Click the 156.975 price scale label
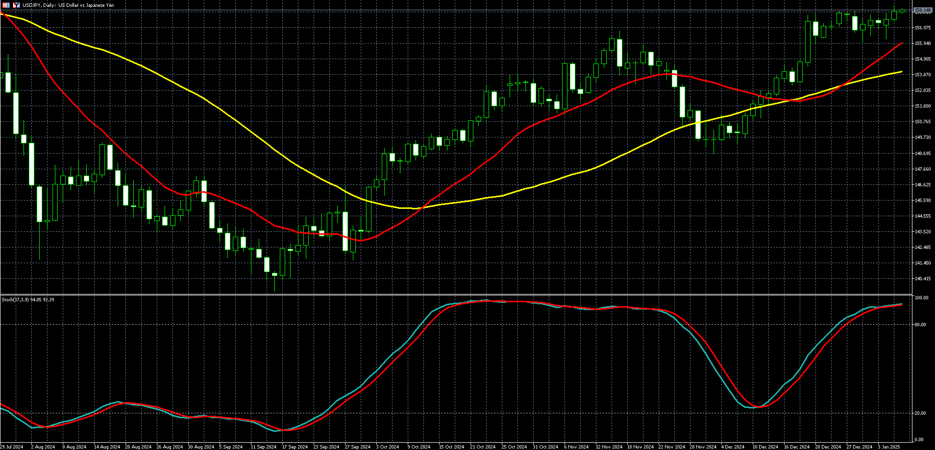The height and width of the screenshot is (450, 935). click(x=923, y=28)
